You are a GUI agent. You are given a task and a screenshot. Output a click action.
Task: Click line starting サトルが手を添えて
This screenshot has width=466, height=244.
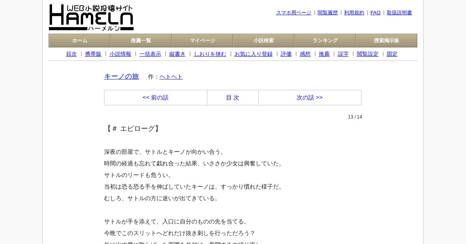click(x=177, y=222)
